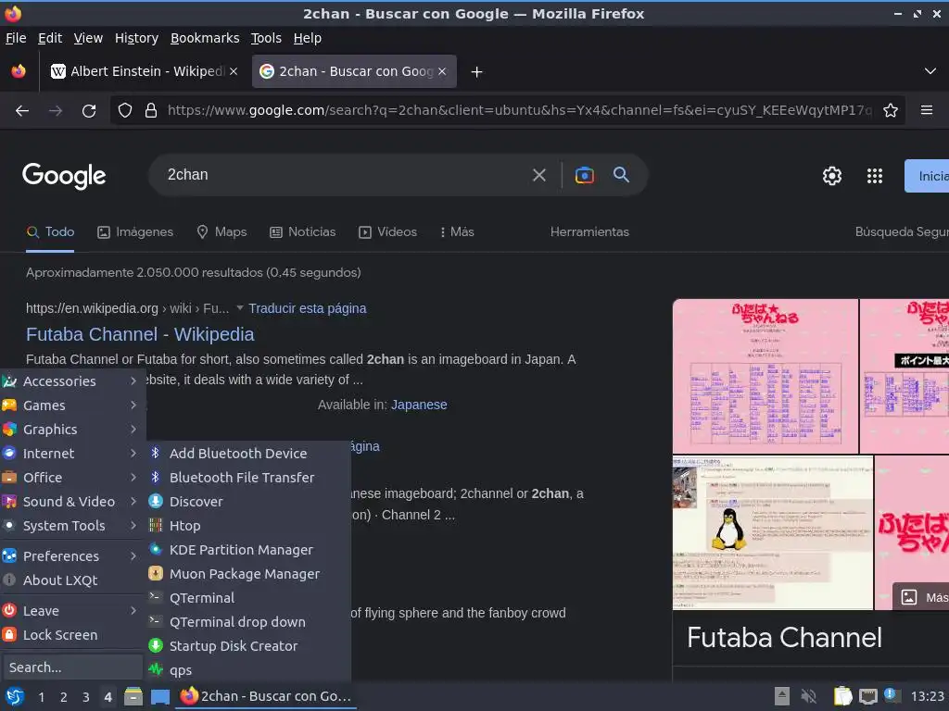The image size is (949, 711).
Task: Open the Japanese language link
Action: pyautogui.click(x=419, y=405)
